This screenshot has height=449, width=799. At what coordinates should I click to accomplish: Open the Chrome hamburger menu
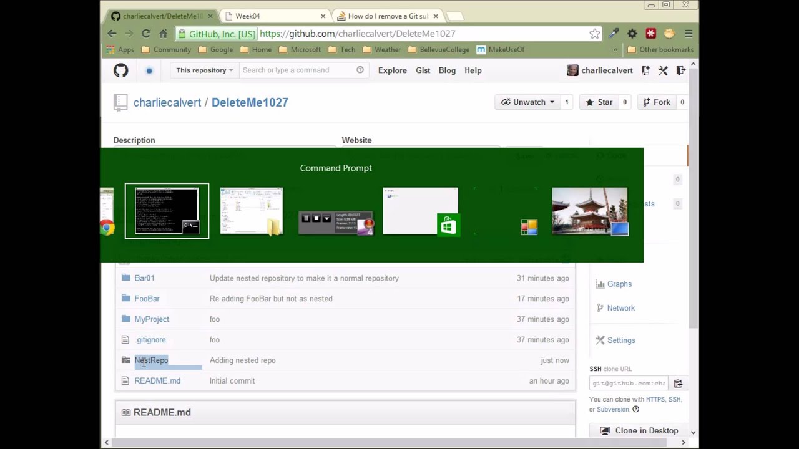pos(689,34)
